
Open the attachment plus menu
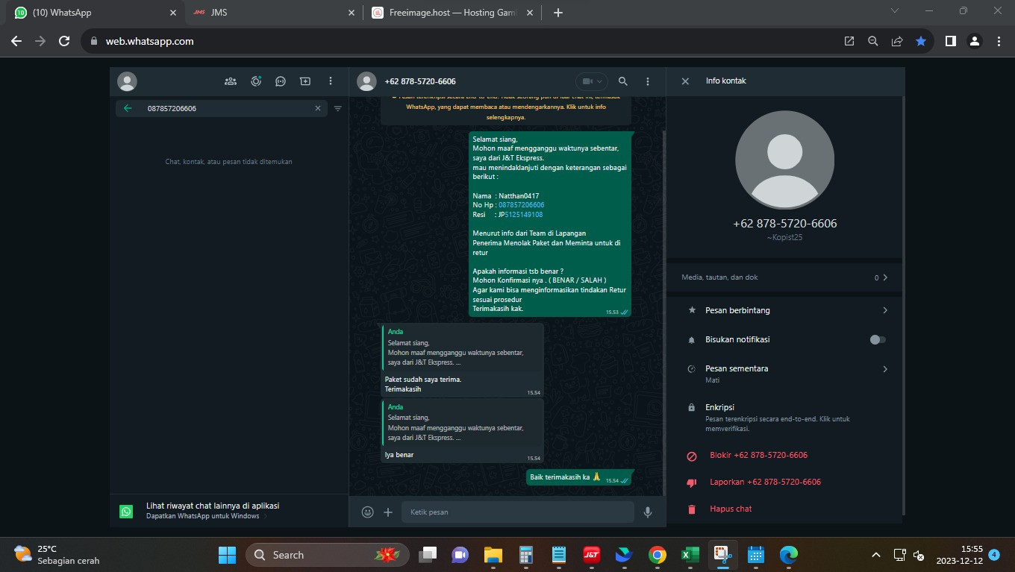click(x=388, y=512)
